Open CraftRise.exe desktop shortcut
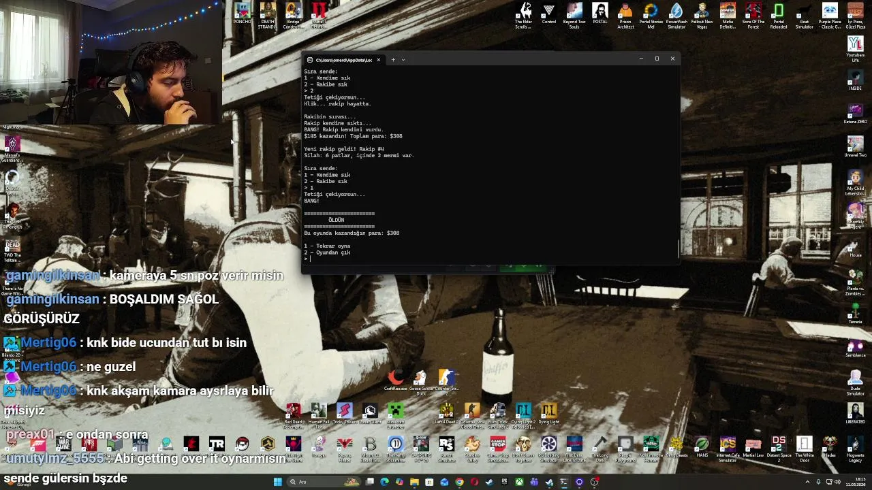Viewport: 872px width, 490px height. click(x=395, y=380)
